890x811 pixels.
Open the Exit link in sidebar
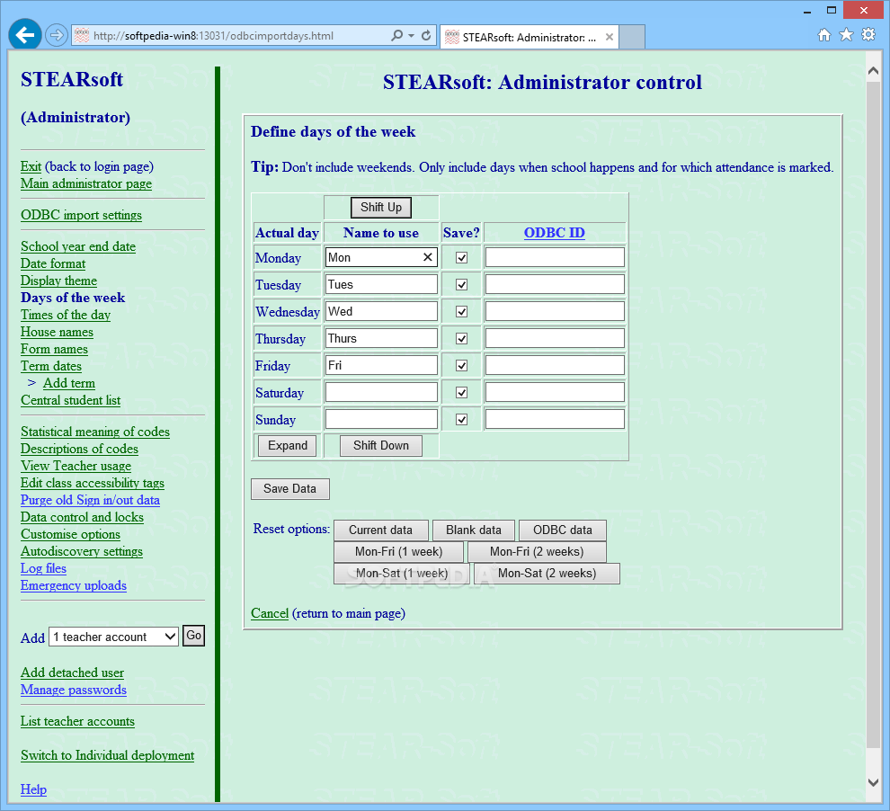31,166
